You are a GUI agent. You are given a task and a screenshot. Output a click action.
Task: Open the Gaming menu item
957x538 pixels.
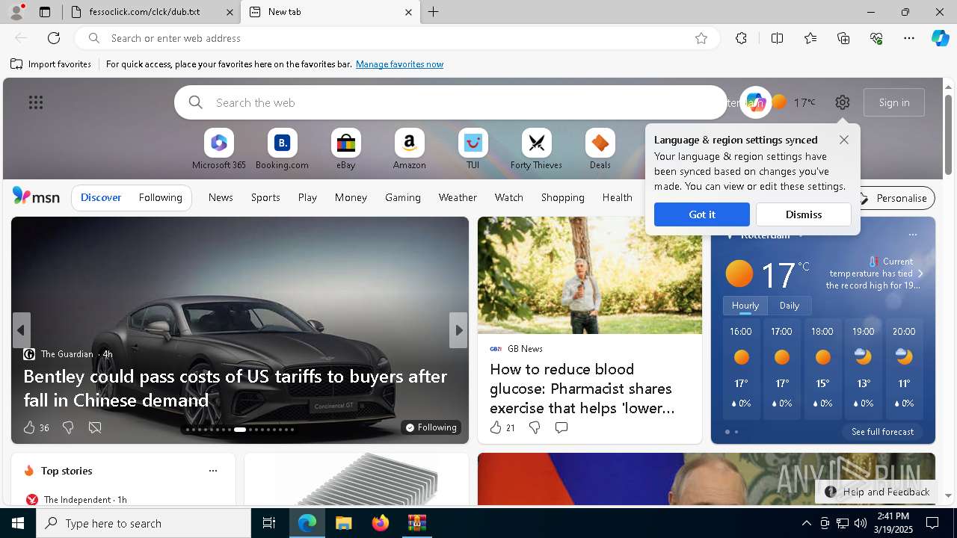(402, 197)
